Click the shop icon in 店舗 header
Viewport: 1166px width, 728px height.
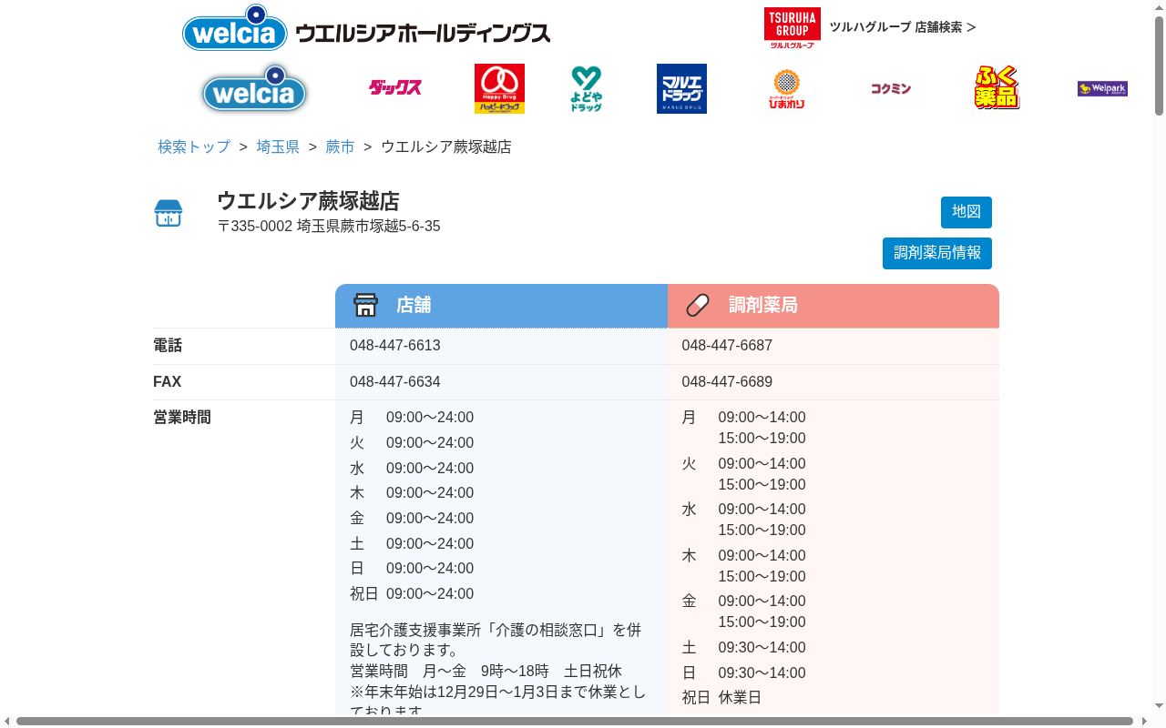(365, 305)
